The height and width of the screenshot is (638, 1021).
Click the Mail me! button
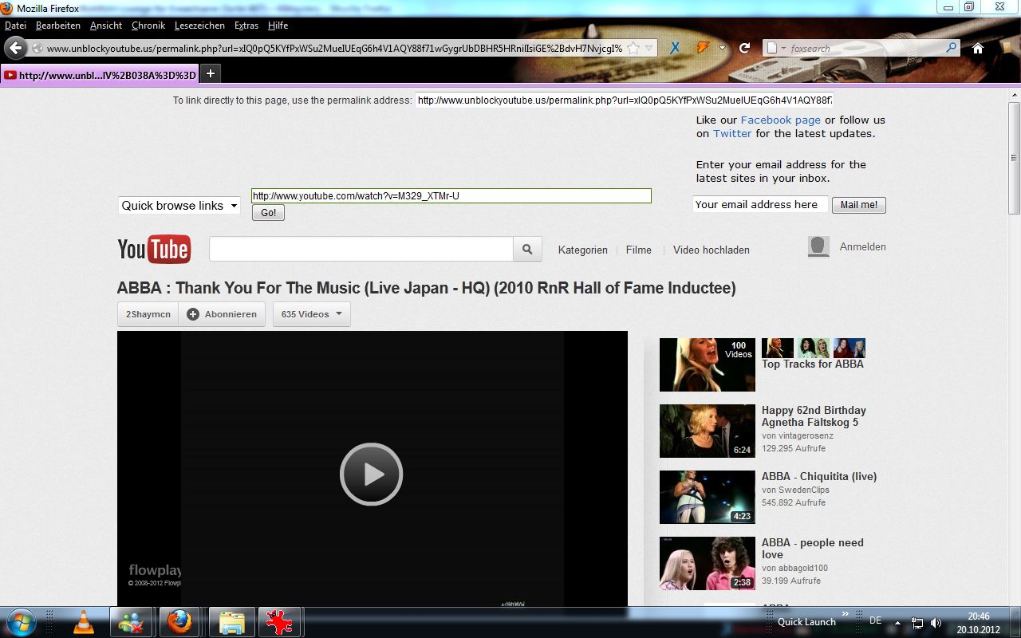click(x=859, y=205)
